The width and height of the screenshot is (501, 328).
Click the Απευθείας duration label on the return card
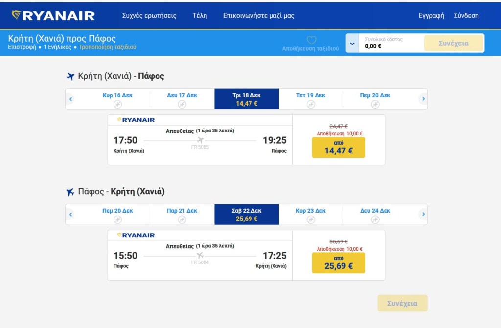[x=200, y=246]
